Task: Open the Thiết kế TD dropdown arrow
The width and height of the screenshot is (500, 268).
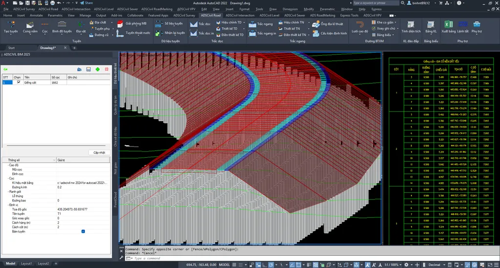Action: click(244, 29)
